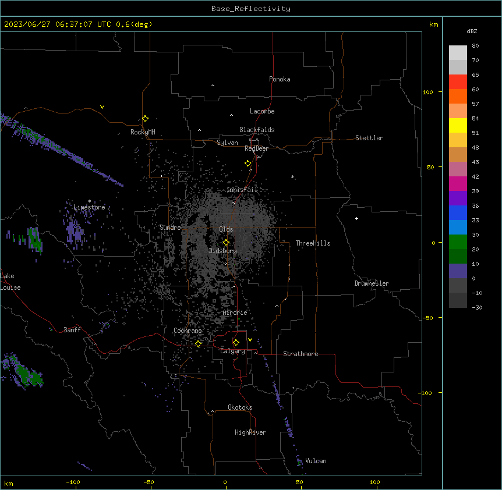Viewport: 502px width, 490px height.
Task: Select the light gray 80 dBZ legend swatch
Action: click(x=458, y=53)
